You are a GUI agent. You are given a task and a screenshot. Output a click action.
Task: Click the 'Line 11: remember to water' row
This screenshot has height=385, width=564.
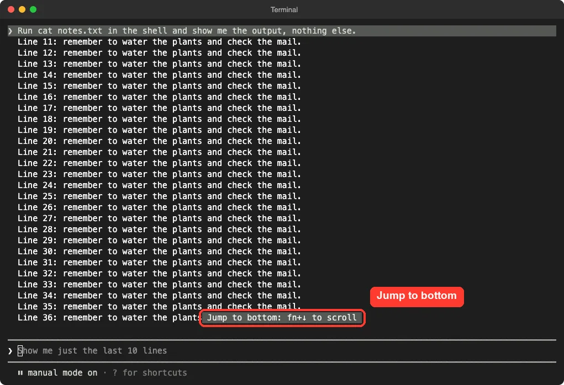click(159, 42)
